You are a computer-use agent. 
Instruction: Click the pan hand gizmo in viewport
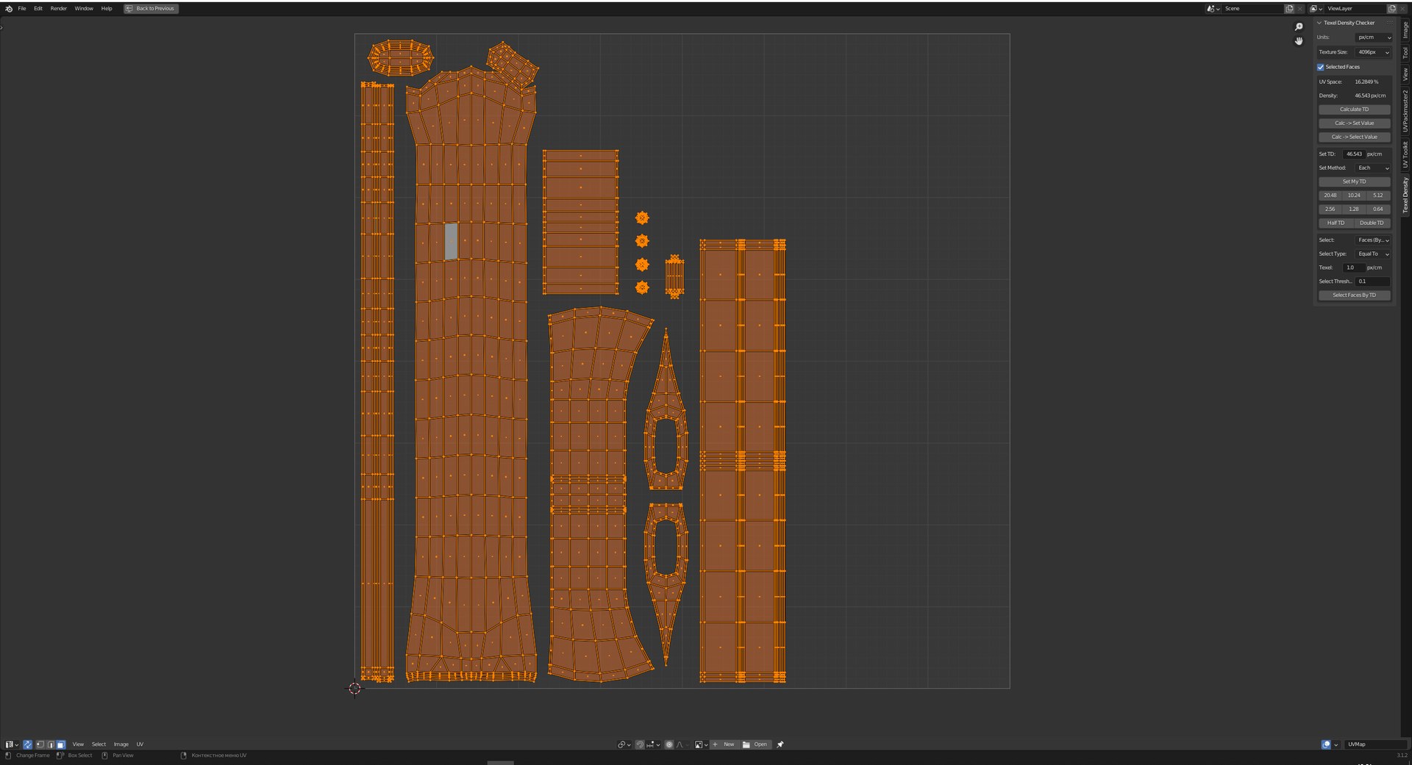[1299, 41]
